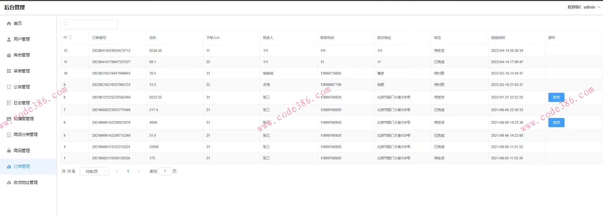Image resolution: width=603 pixels, height=217 pixels.
Task: Click the 状态 column header
Action: click(438, 38)
